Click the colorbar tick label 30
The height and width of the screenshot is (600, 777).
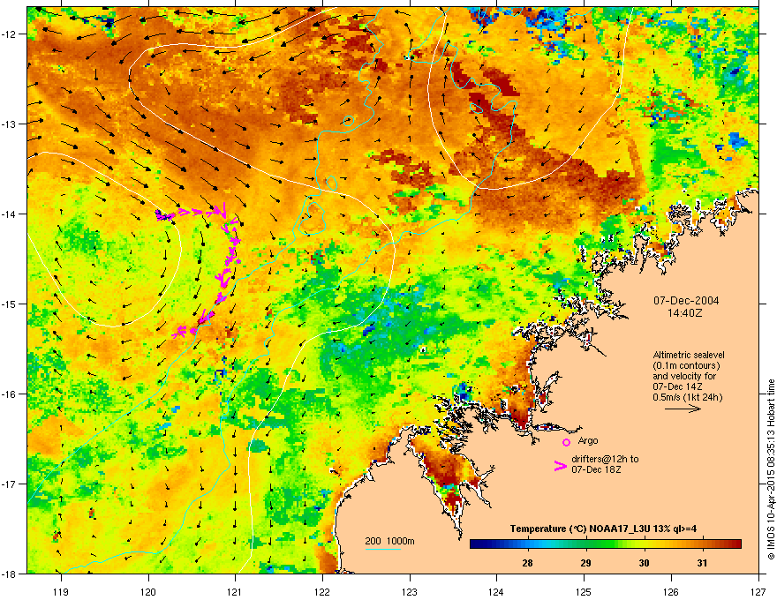(644, 563)
